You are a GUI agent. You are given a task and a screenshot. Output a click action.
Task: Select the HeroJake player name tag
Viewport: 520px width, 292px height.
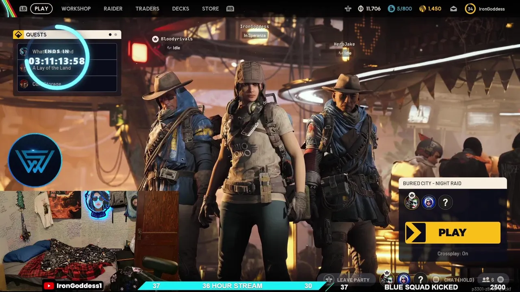coord(344,44)
